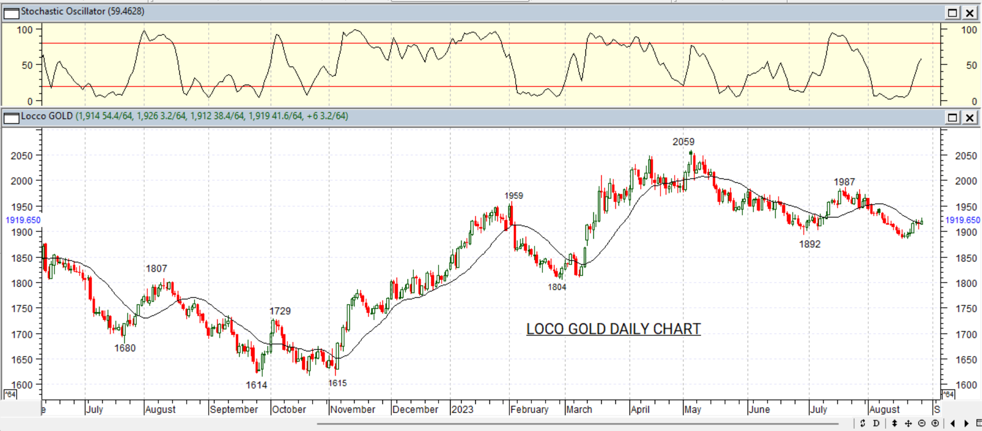
Task: Click the four-way pan arrows icon
Action: pyautogui.click(x=908, y=423)
